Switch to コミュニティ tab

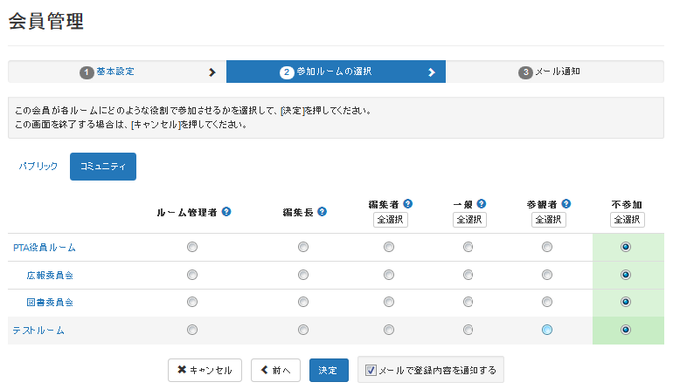coord(103,167)
